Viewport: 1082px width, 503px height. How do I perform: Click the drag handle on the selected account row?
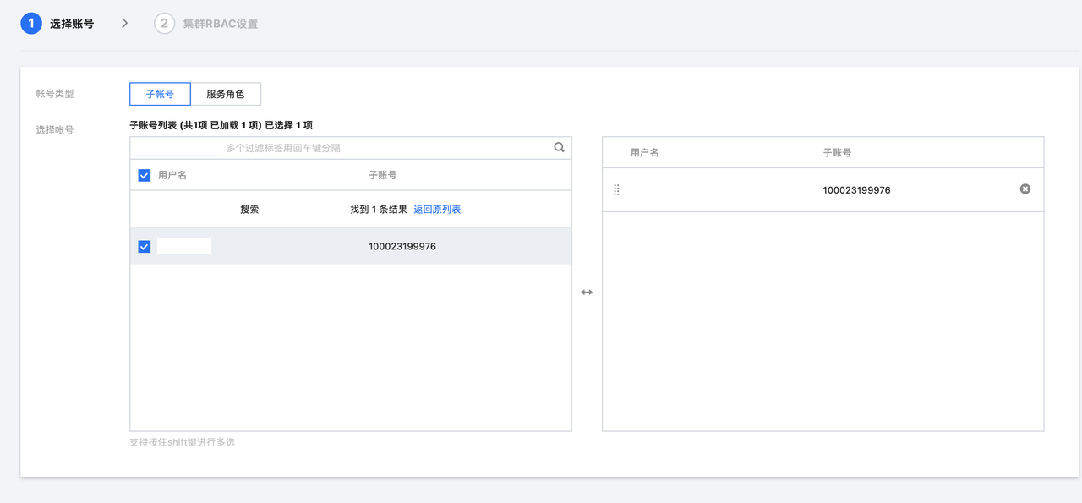click(x=616, y=189)
